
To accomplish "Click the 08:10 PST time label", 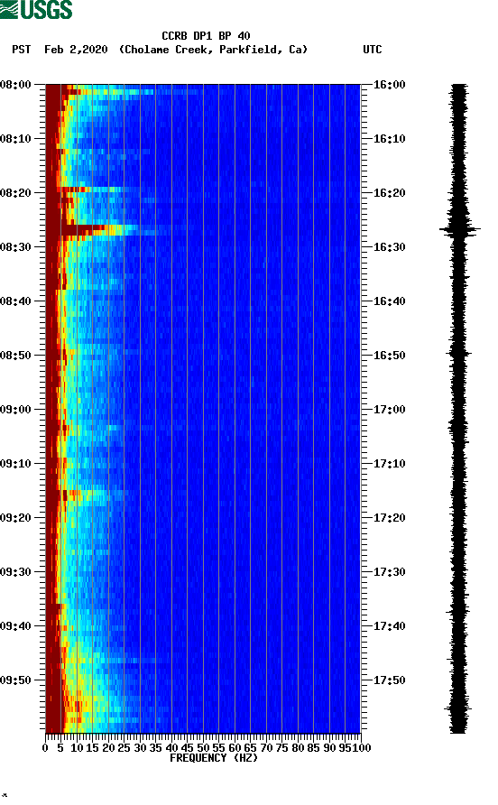I will point(16,139).
